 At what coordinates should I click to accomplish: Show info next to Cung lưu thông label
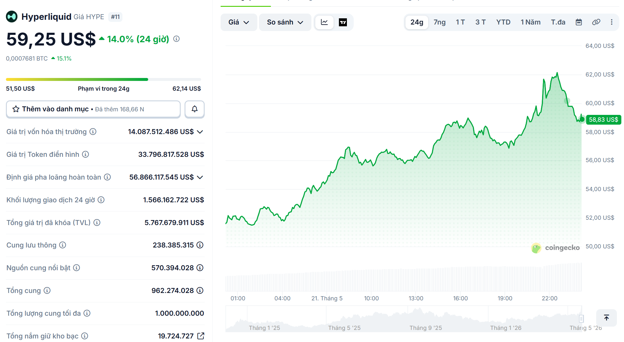coord(62,245)
